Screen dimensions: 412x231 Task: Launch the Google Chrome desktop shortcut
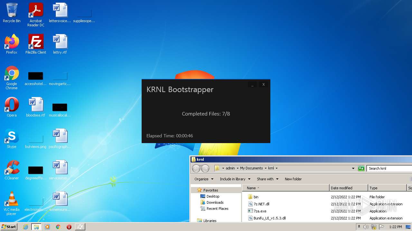pyautogui.click(x=12, y=78)
